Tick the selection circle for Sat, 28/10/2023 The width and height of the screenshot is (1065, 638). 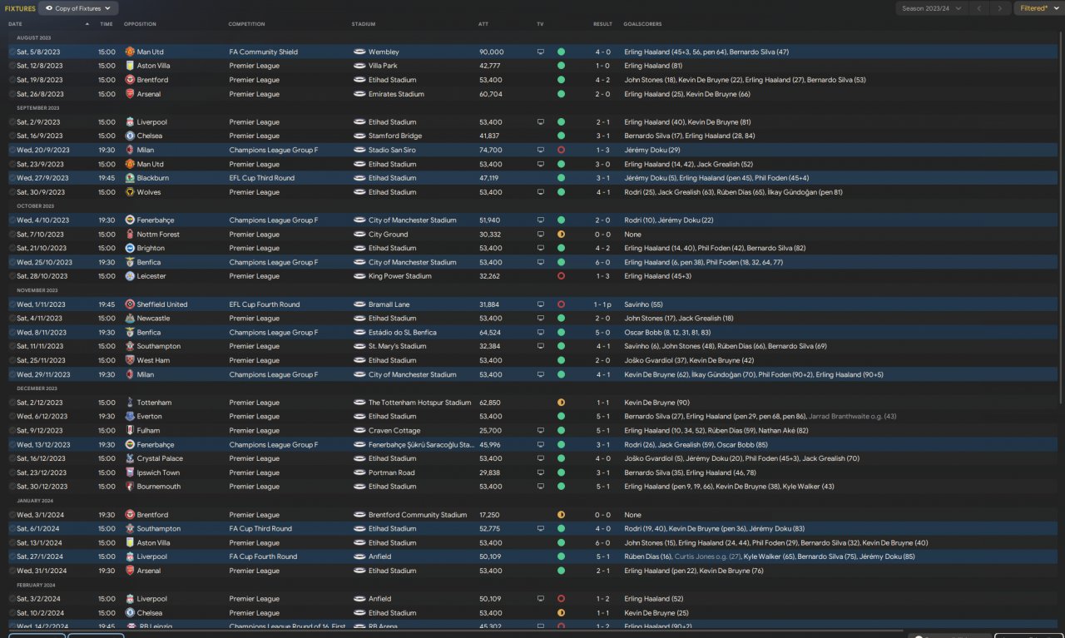[x=12, y=276]
